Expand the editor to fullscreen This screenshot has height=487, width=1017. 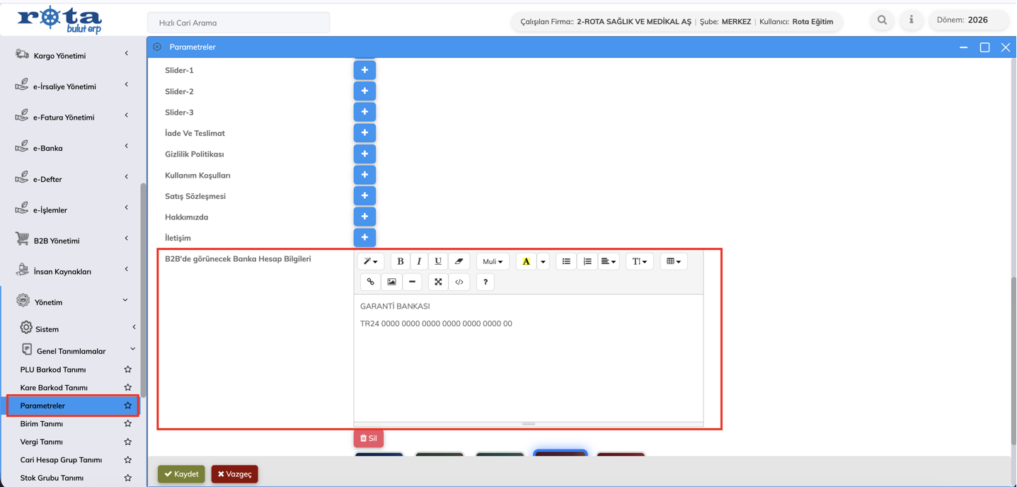tap(438, 282)
